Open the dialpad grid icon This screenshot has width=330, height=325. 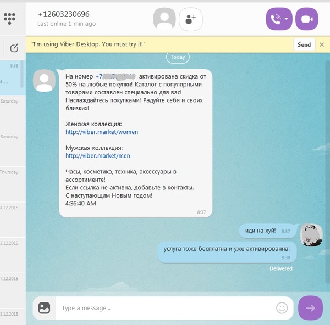tap(9, 18)
